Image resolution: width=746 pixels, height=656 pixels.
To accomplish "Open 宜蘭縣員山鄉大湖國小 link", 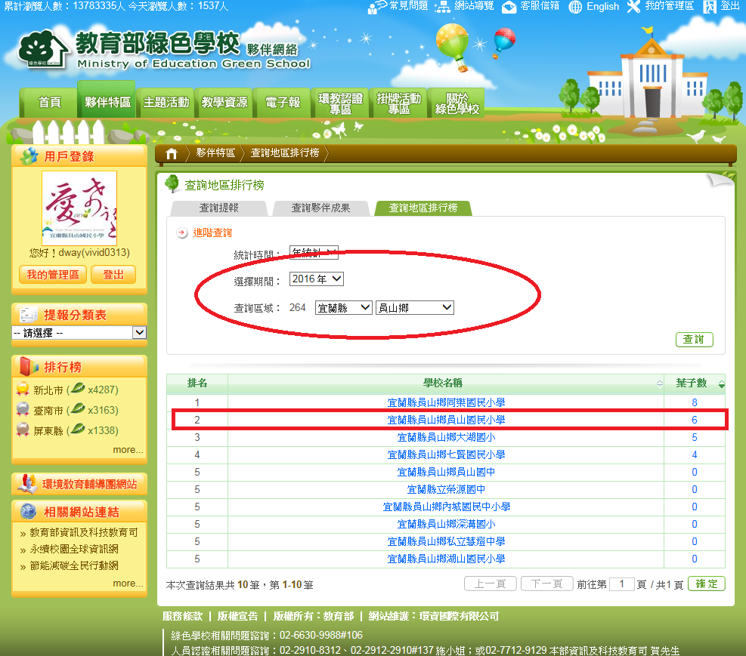I will click(x=446, y=438).
